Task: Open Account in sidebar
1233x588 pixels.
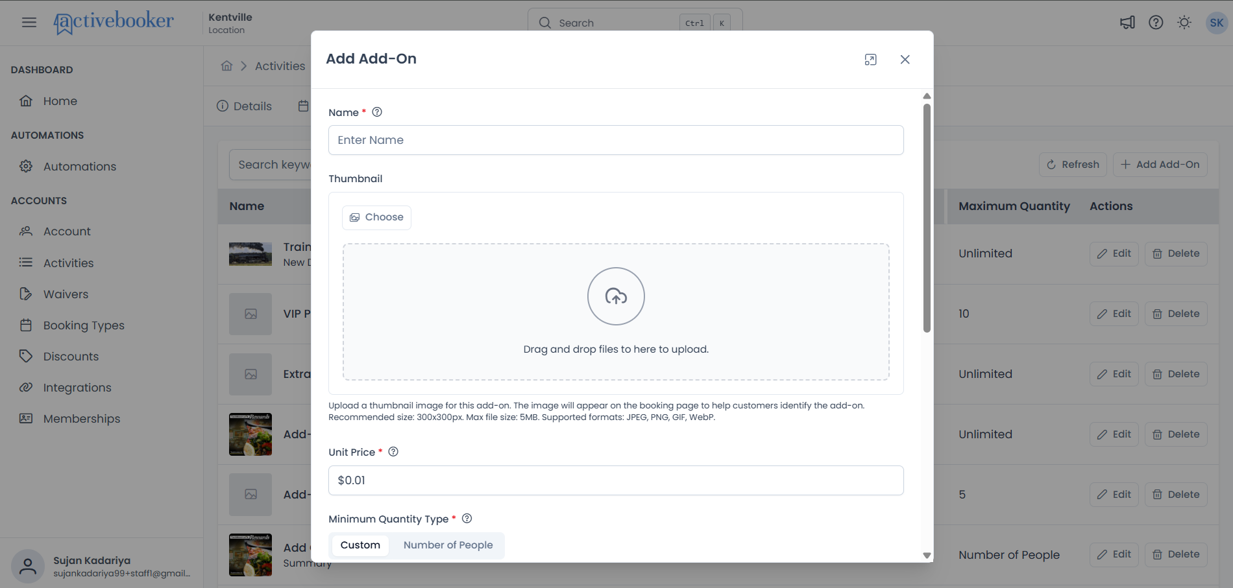Action: tap(67, 231)
